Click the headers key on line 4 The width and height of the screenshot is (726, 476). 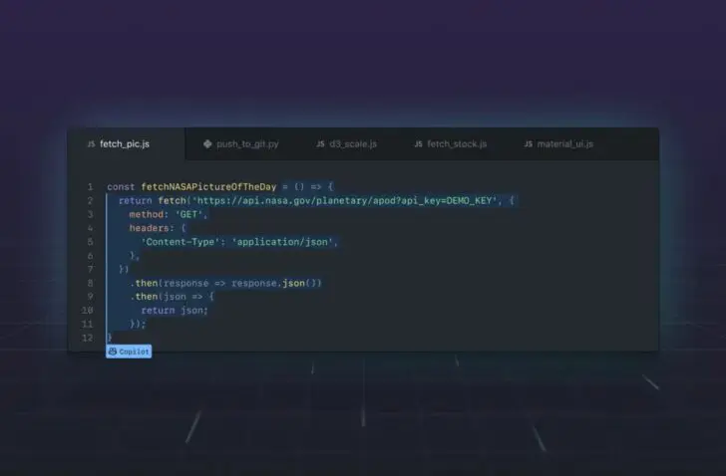150,228
